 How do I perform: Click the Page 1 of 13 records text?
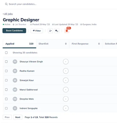coord(41,117)
